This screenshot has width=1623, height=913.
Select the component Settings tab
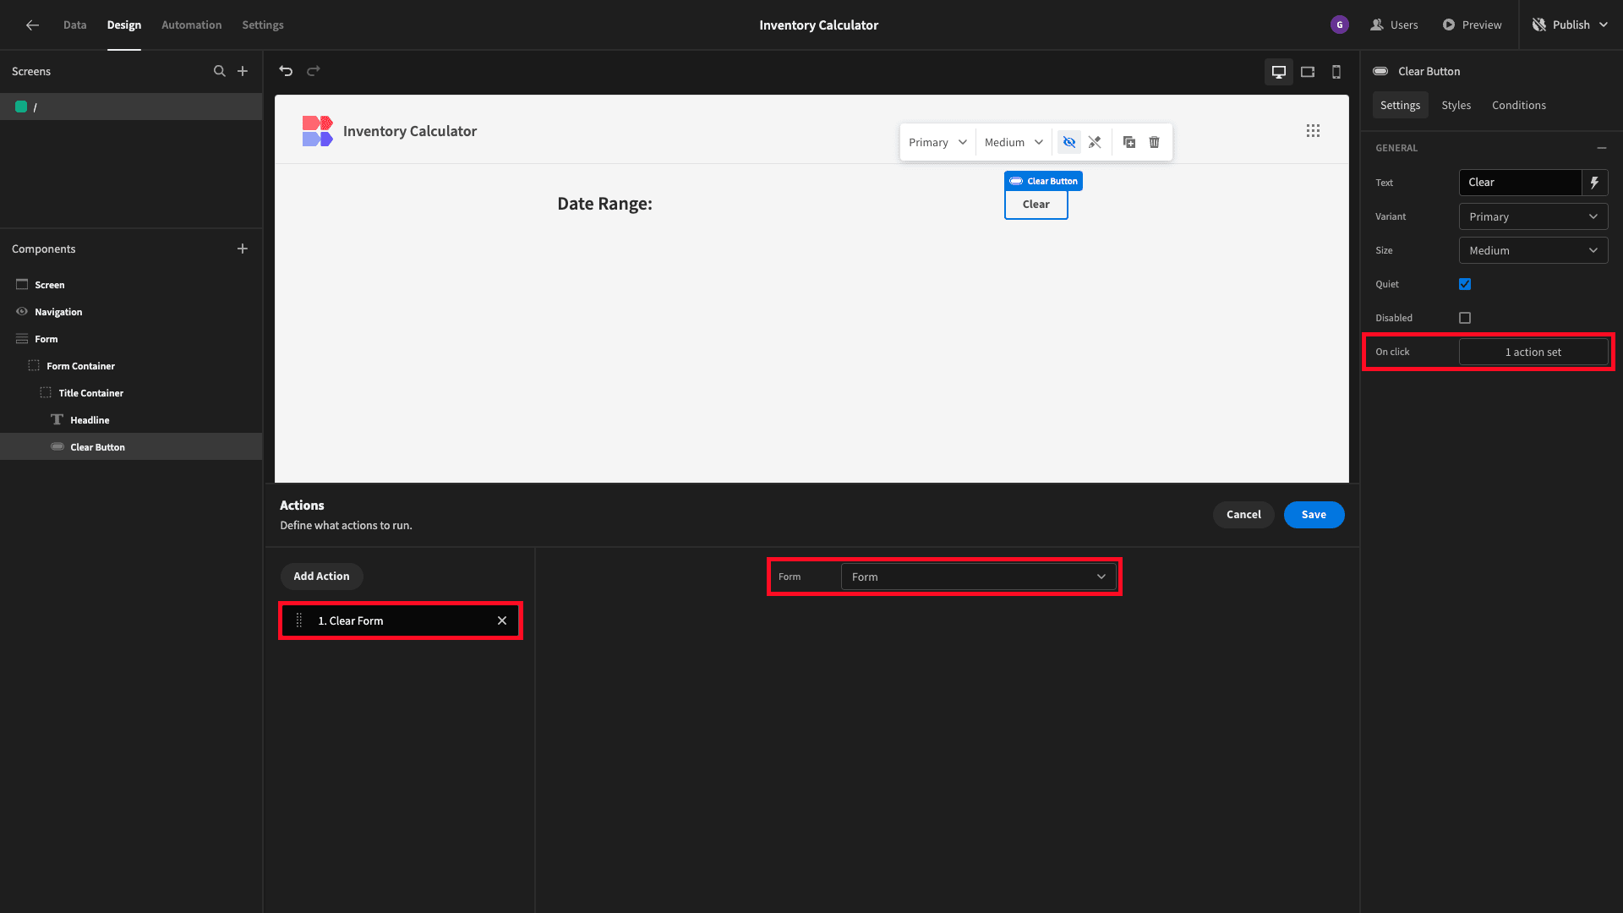(x=1400, y=105)
